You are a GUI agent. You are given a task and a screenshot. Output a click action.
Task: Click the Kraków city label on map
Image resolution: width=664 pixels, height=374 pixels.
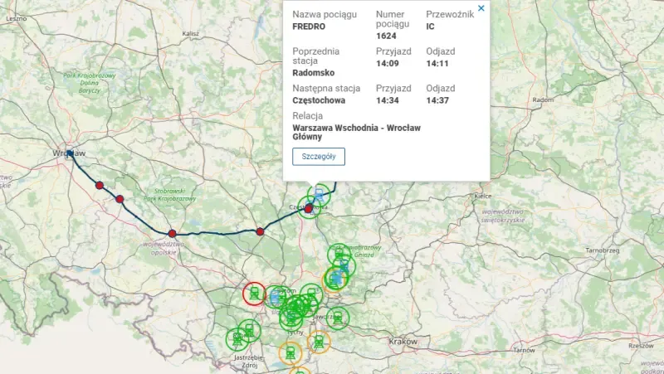pyautogui.click(x=403, y=341)
